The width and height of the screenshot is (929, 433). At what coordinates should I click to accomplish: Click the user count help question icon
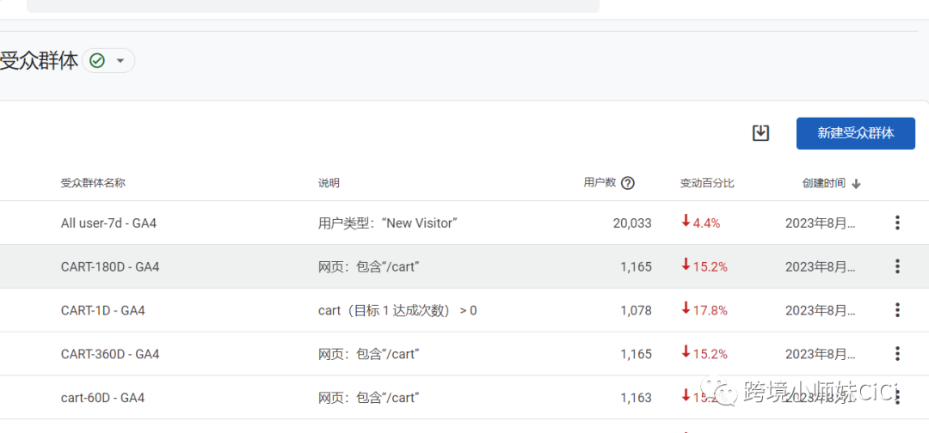pos(628,183)
